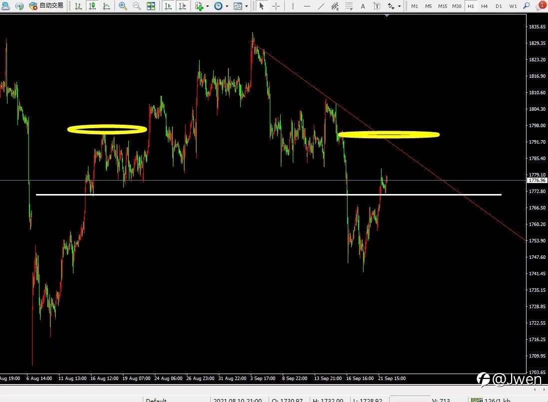Click the connection status bars indicator
The height and width of the screenshot is (402, 548).
click(x=477, y=400)
